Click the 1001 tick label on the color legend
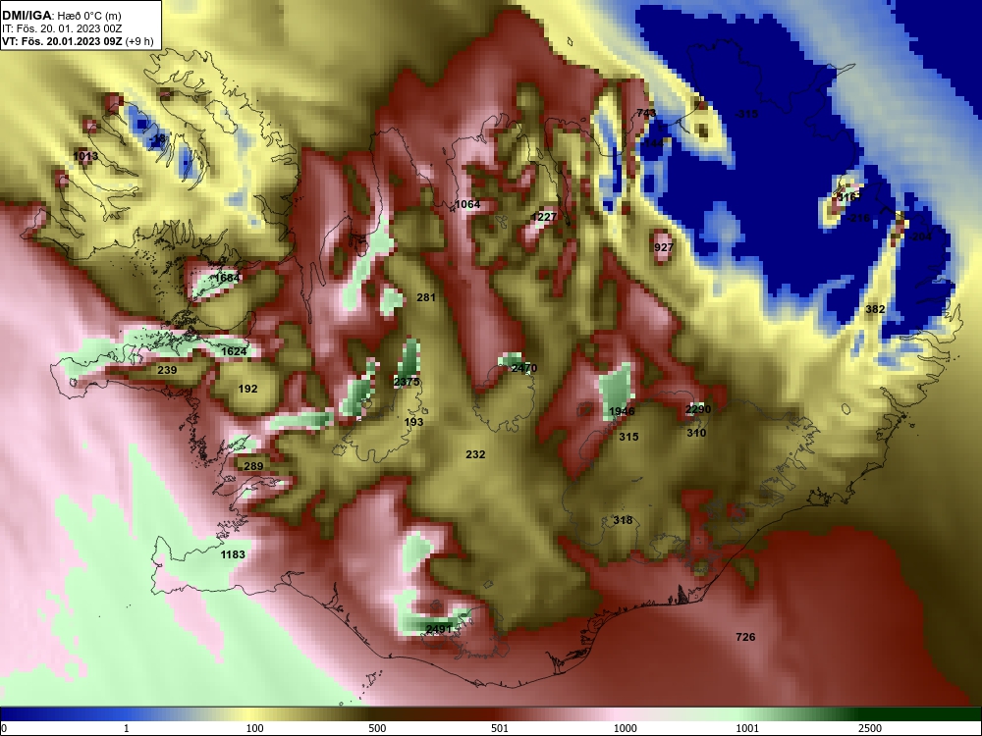982x736 pixels. [747, 728]
